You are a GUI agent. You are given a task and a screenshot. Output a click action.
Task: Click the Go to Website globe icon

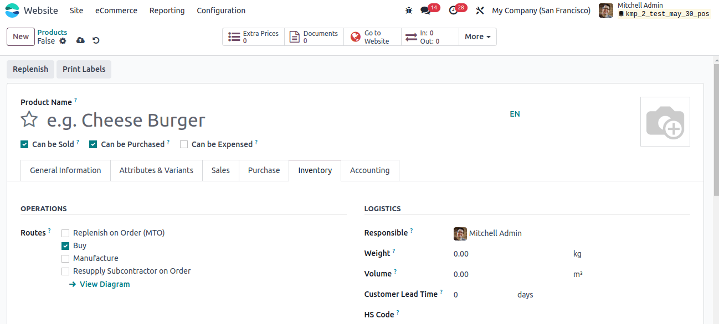point(355,37)
